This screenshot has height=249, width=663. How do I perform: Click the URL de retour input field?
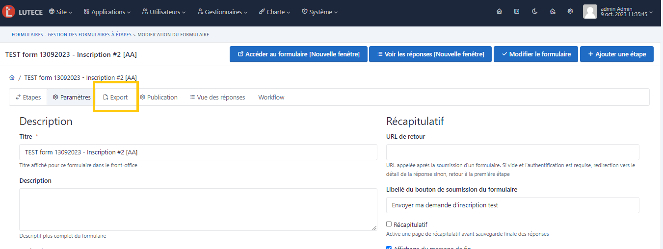[512, 152]
